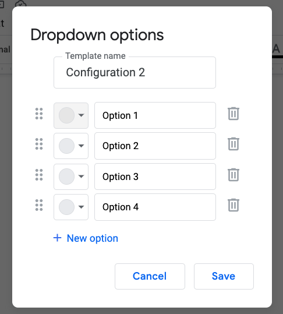Viewport: 283px width, 314px height.
Task: Click the Option 4 text field
Action: [x=155, y=207]
